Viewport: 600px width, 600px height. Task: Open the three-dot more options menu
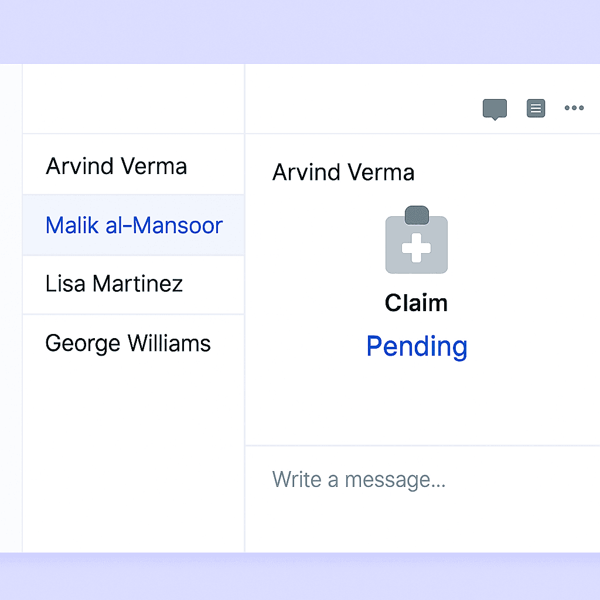574,108
